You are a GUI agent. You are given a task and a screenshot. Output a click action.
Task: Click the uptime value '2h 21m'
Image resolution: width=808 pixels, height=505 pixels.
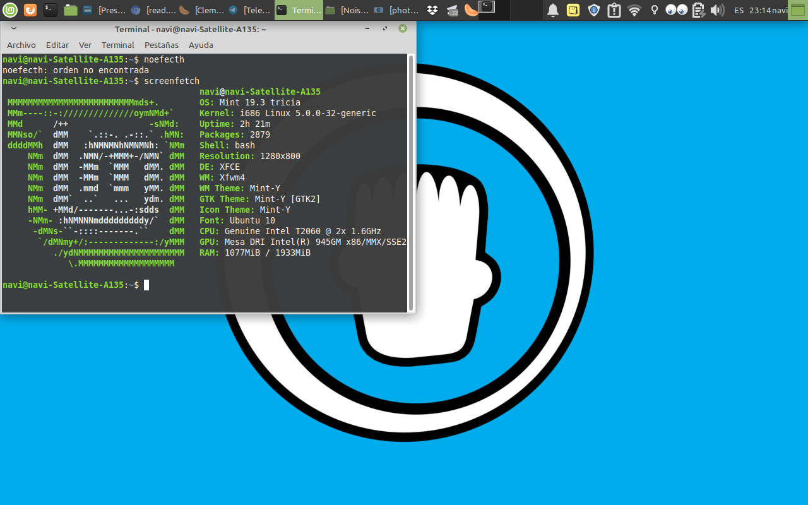pyautogui.click(x=255, y=124)
